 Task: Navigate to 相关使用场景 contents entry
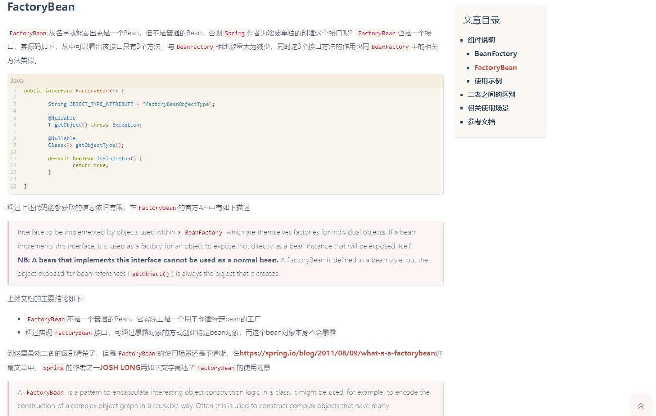coord(488,108)
